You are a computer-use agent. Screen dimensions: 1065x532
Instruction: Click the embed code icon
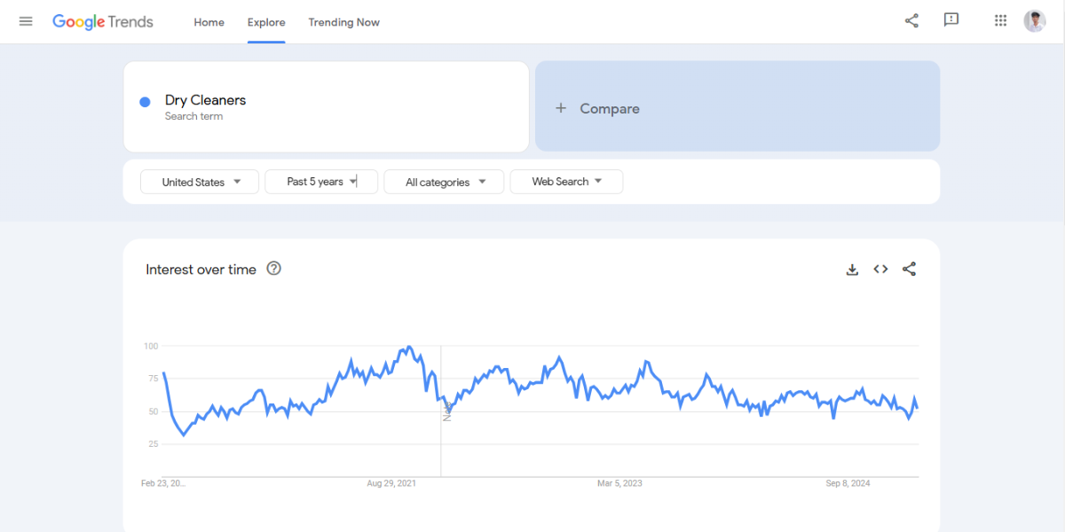click(x=880, y=270)
